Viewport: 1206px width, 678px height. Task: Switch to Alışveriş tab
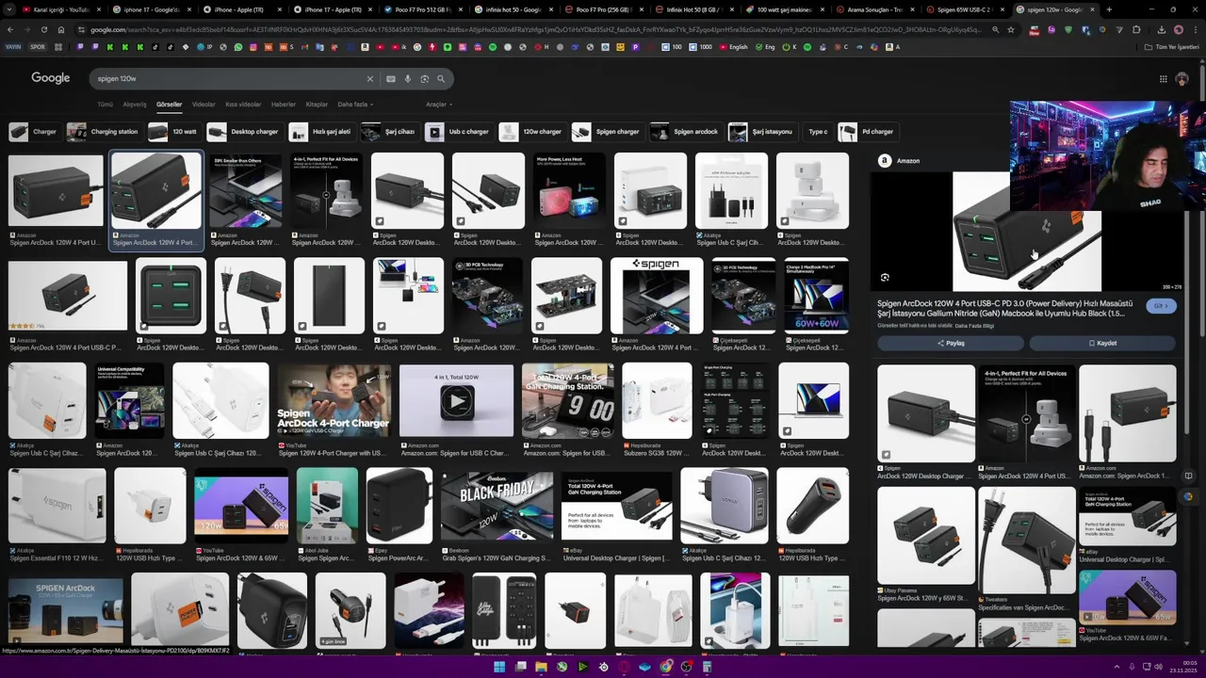[135, 105]
